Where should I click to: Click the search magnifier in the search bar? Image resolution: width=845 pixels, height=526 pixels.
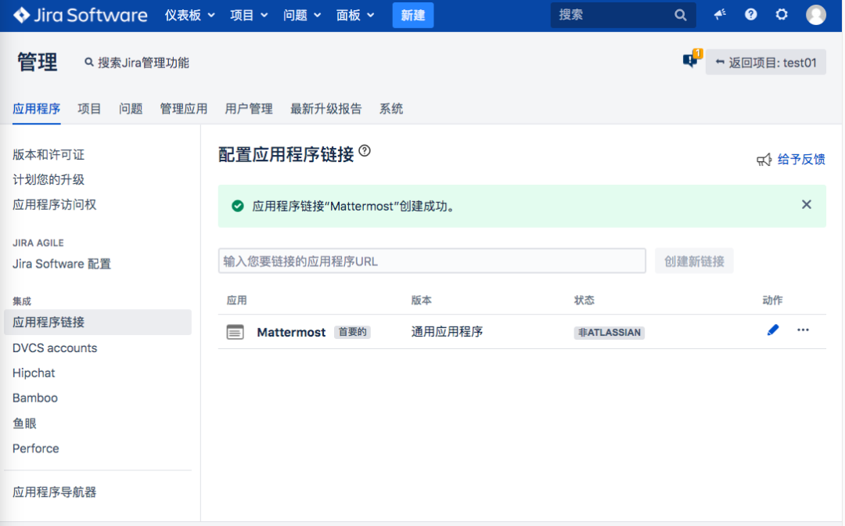(680, 15)
